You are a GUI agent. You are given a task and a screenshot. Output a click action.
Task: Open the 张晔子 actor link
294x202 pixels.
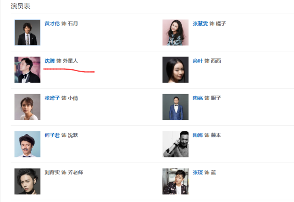coord(52,98)
